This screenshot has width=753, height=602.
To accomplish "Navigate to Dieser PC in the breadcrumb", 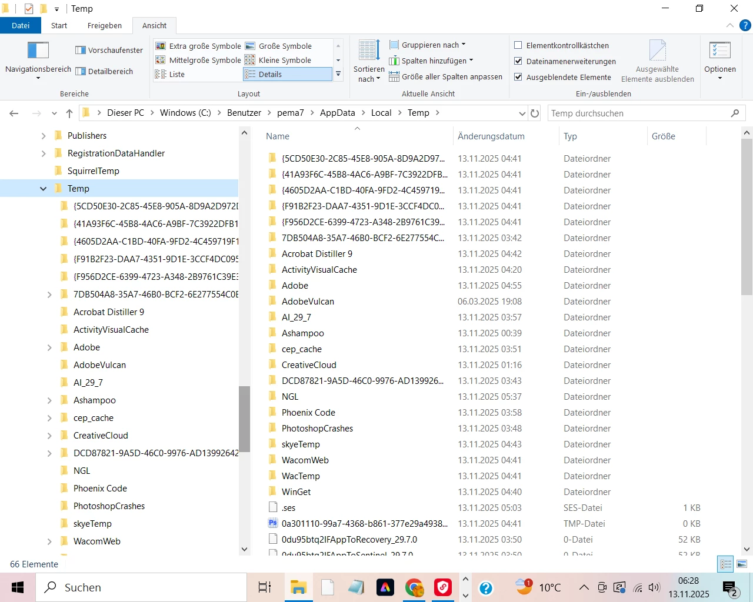I will coord(125,113).
